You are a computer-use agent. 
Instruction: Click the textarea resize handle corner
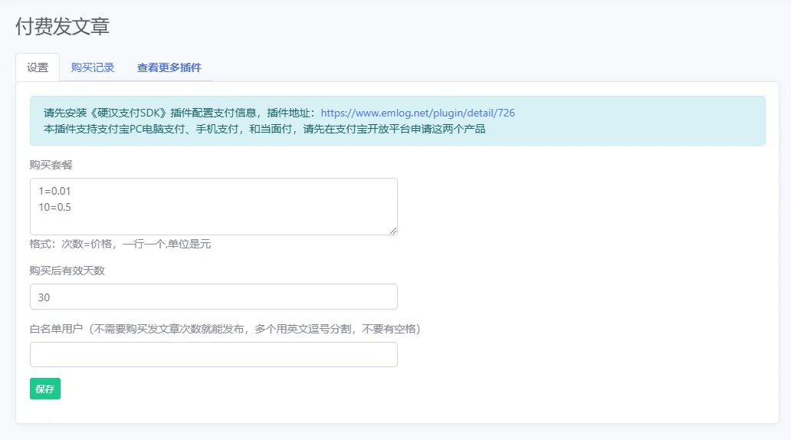pyautogui.click(x=393, y=231)
